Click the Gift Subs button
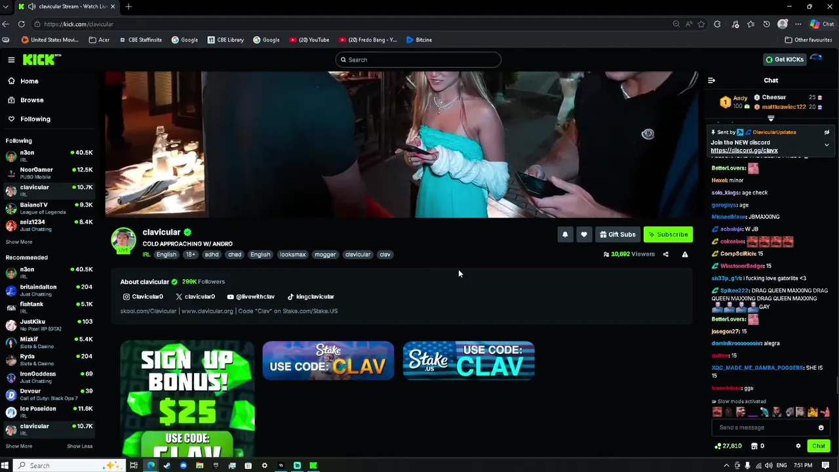839x472 pixels. (617, 235)
